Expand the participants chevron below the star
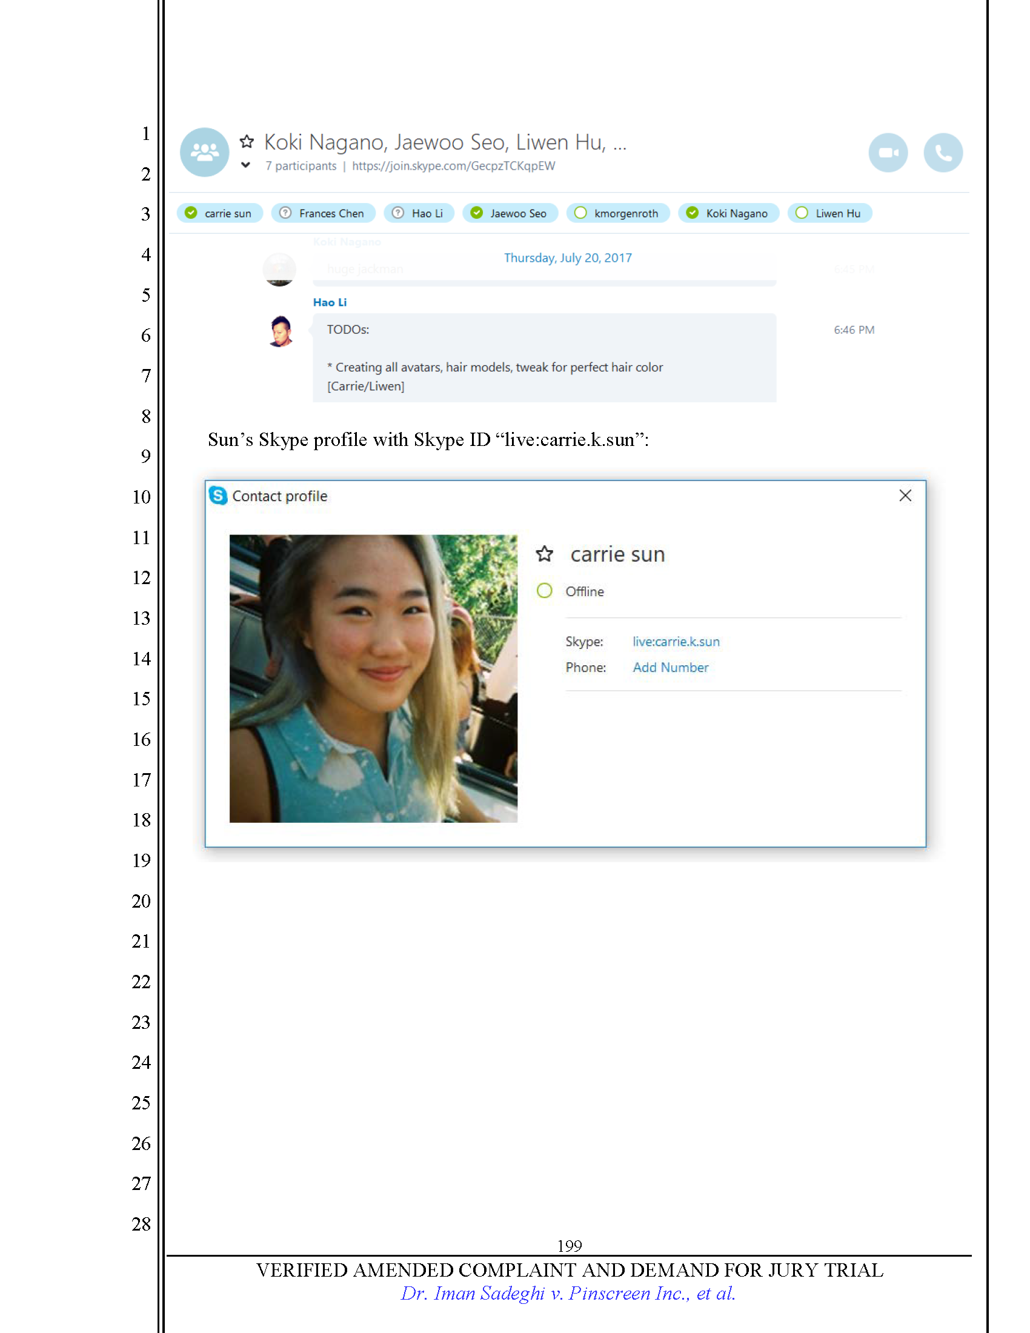This screenshot has width=1030, height=1333. (245, 165)
